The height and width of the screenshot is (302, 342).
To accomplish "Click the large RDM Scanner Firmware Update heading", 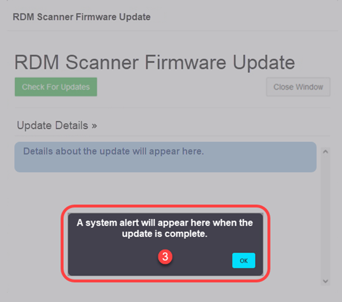I will click(155, 62).
